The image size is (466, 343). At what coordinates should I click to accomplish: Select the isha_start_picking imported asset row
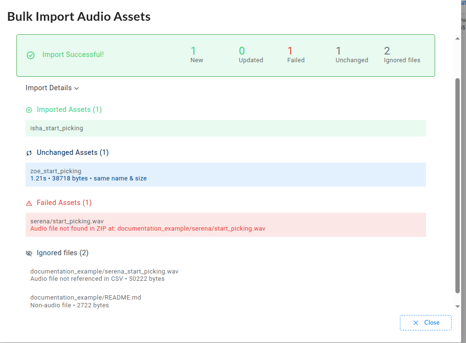pyautogui.click(x=225, y=128)
